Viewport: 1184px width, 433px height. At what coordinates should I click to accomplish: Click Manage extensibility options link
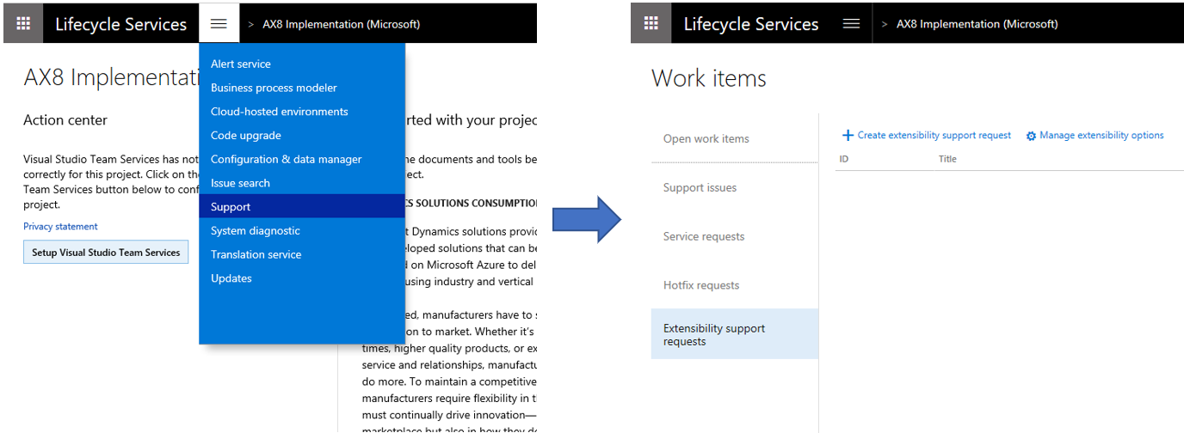click(x=1101, y=136)
